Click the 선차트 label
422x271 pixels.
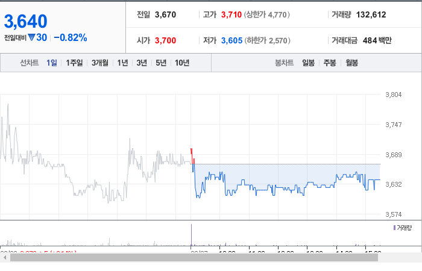pyautogui.click(x=30, y=63)
